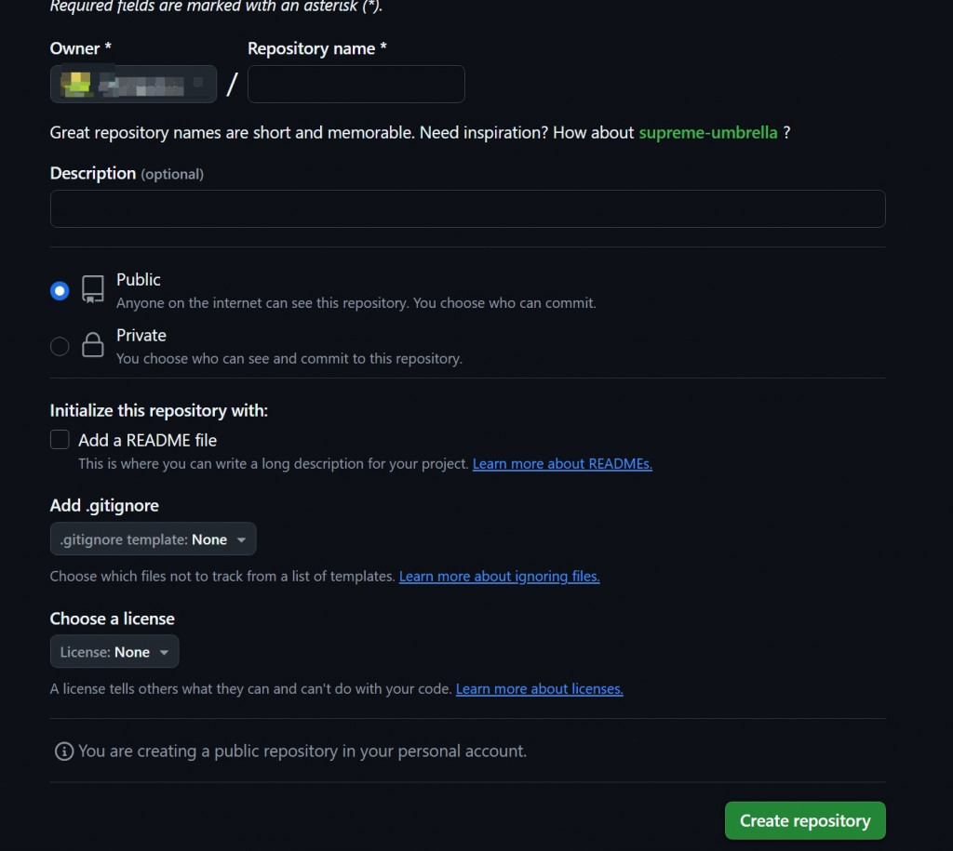Enable the Add a README file checkbox

[60, 439]
